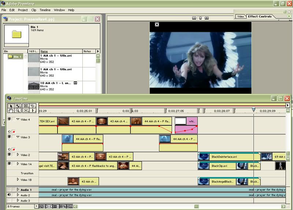Click the yellow work area bar
293x210 pixels.
coord(162,105)
